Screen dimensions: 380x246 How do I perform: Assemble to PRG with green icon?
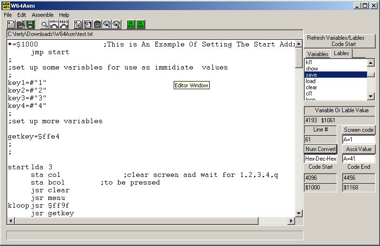pos(131,24)
